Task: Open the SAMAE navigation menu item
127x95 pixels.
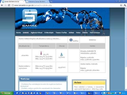Action: click(26, 33)
